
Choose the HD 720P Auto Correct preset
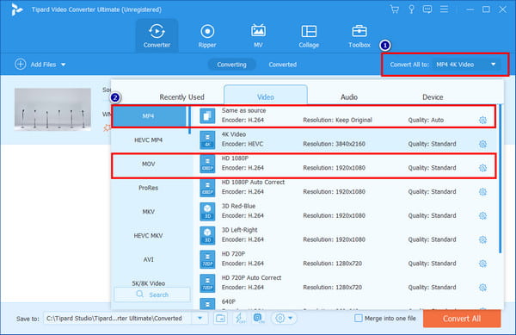pos(251,277)
